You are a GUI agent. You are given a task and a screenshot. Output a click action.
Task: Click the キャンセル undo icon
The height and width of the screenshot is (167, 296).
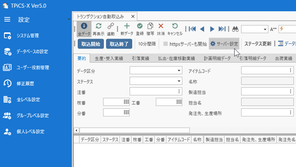175,29
